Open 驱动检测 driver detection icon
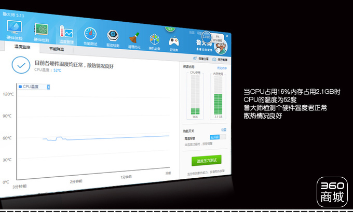The height and width of the screenshot is (213, 353). [x=113, y=35]
